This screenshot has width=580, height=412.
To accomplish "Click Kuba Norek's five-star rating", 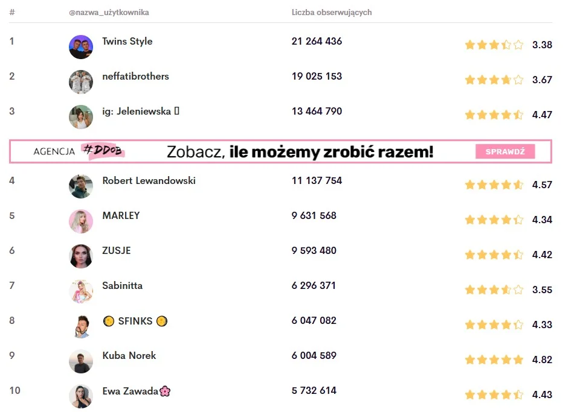I will [494, 360].
